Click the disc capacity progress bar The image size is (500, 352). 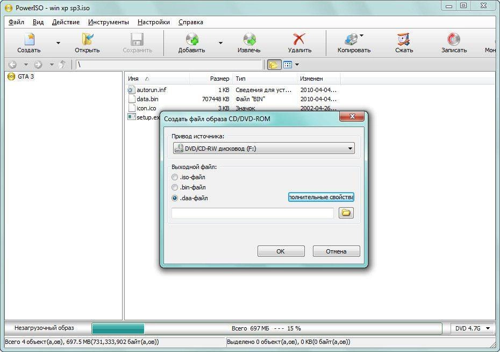tap(267, 328)
